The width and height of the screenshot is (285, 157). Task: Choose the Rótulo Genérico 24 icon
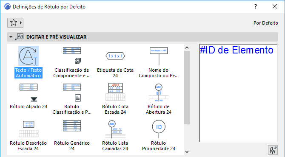click(x=72, y=126)
